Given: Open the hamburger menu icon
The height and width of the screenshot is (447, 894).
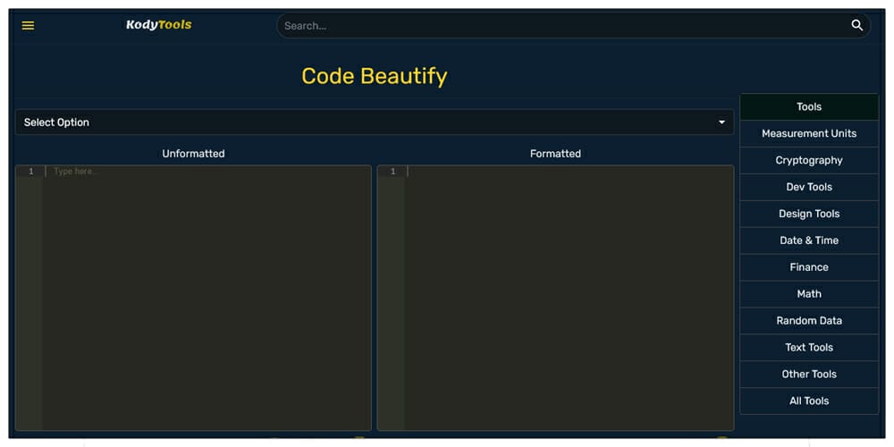Looking at the screenshot, I should coord(28,26).
